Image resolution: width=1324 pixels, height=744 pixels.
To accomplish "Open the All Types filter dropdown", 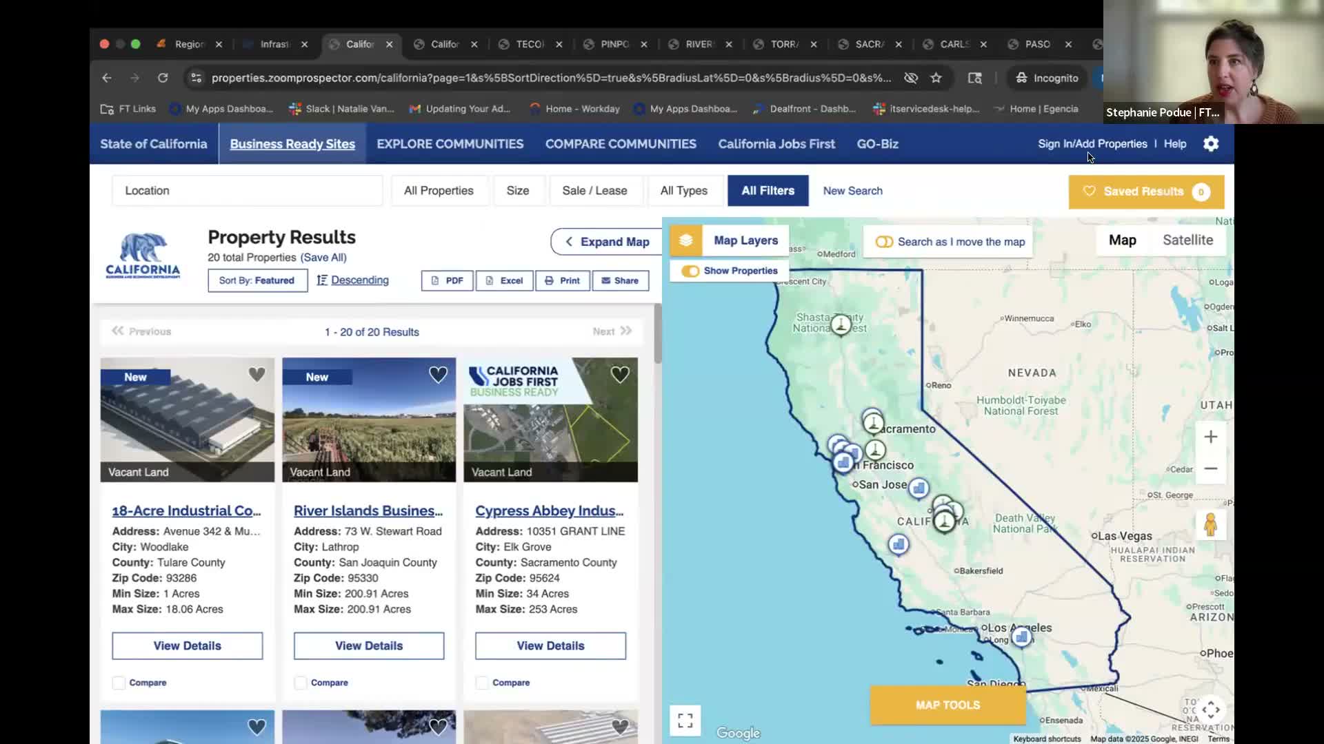I will pos(685,190).
